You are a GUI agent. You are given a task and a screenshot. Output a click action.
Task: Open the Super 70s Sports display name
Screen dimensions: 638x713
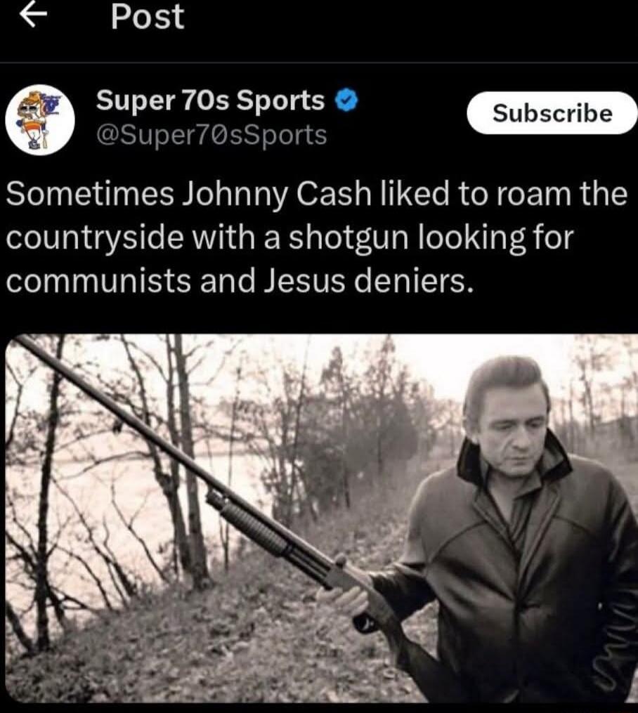[210, 100]
